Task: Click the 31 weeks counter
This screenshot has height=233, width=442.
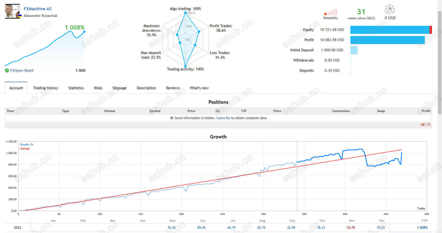Action: point(361,12)
